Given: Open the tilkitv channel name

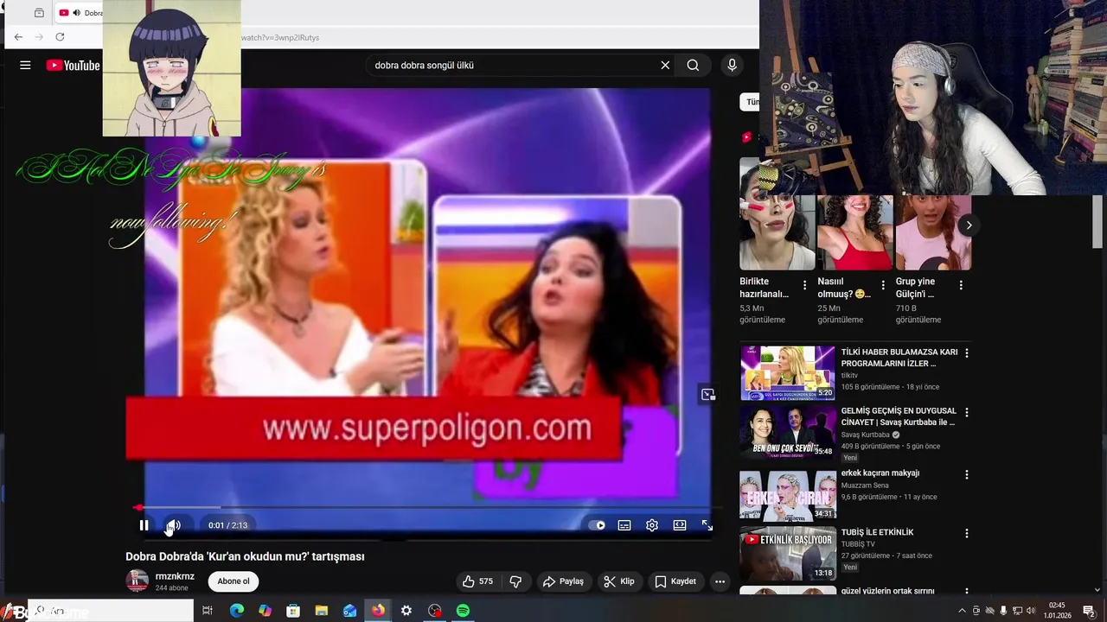Looking at the screenshot, I should pyautogui.click(x=849, y=376).
